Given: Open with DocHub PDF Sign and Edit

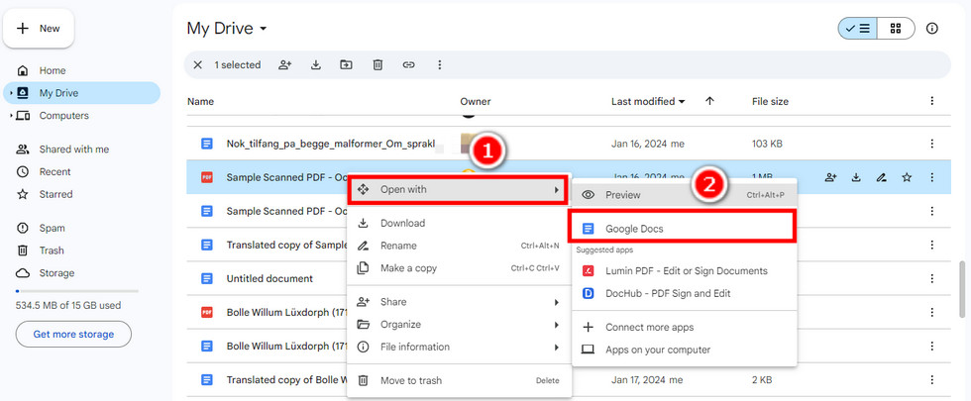Looking at the screenshot, I should tap(684, 293).
